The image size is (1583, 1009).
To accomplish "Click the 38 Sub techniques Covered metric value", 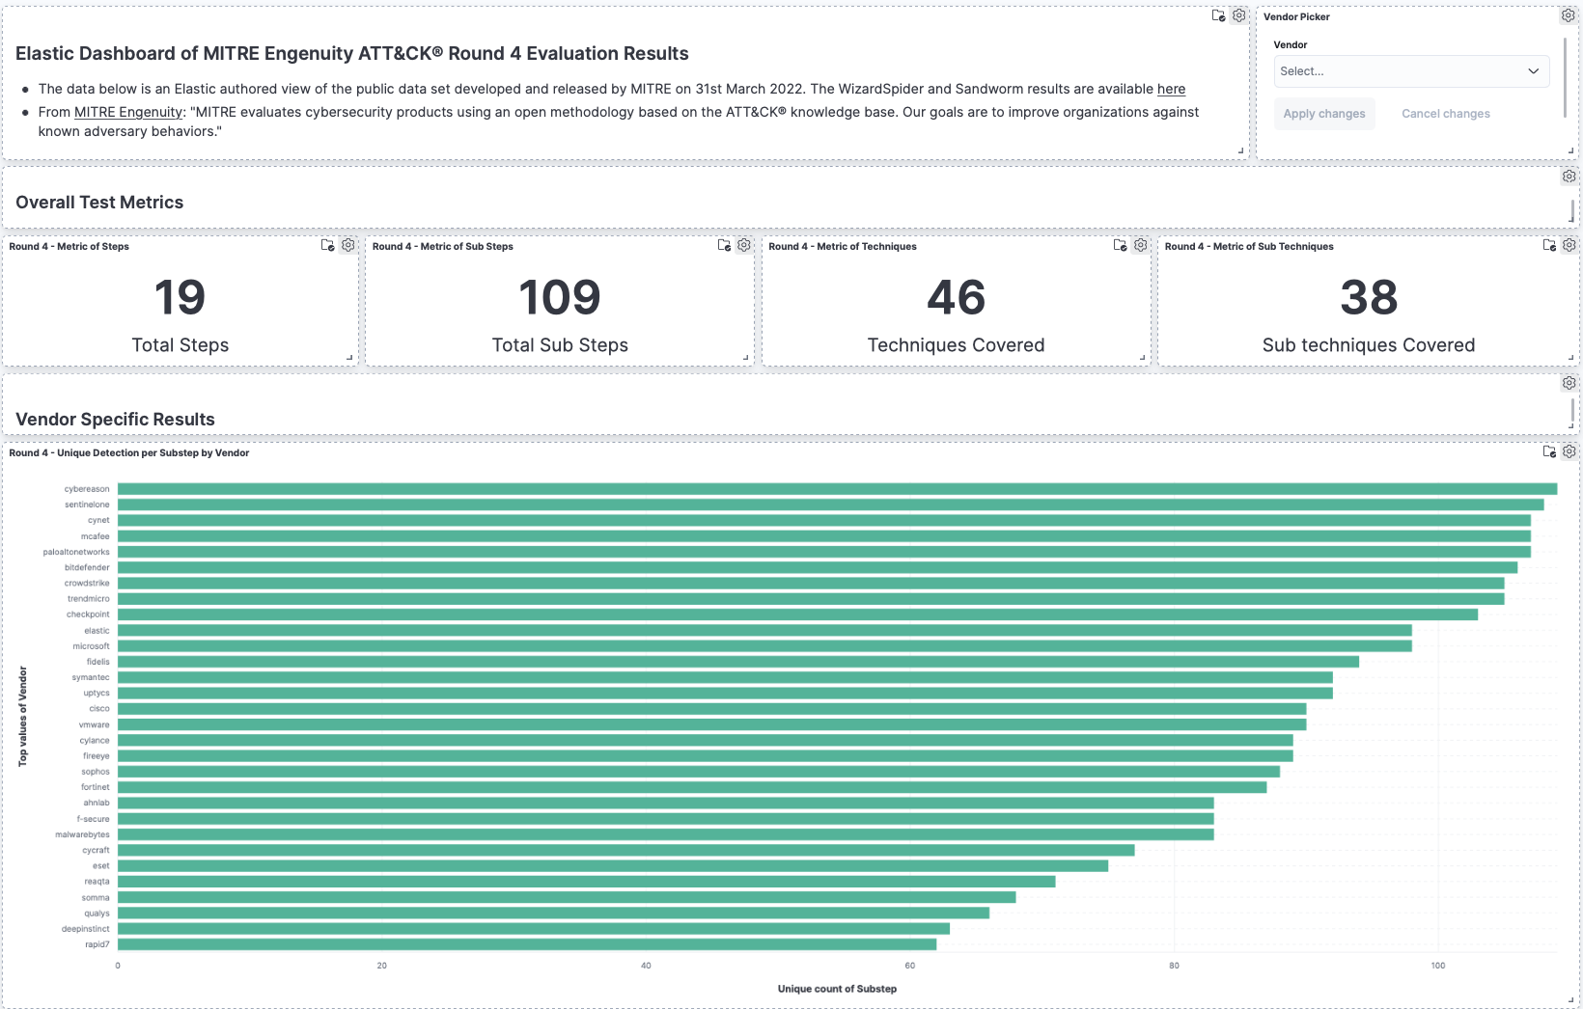I will (x=1369, y=297).
